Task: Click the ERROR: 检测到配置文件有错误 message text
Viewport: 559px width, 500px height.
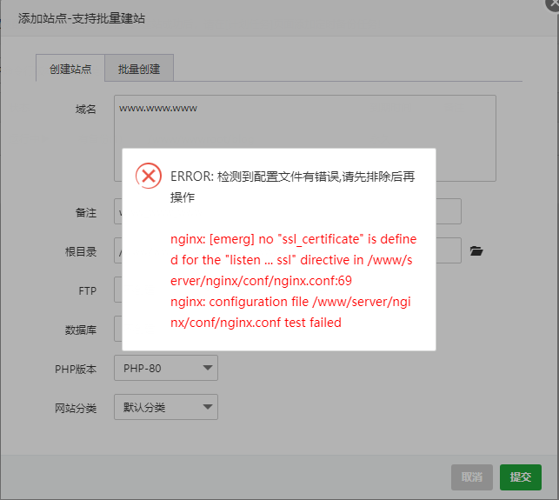Action: coord(293,186)
